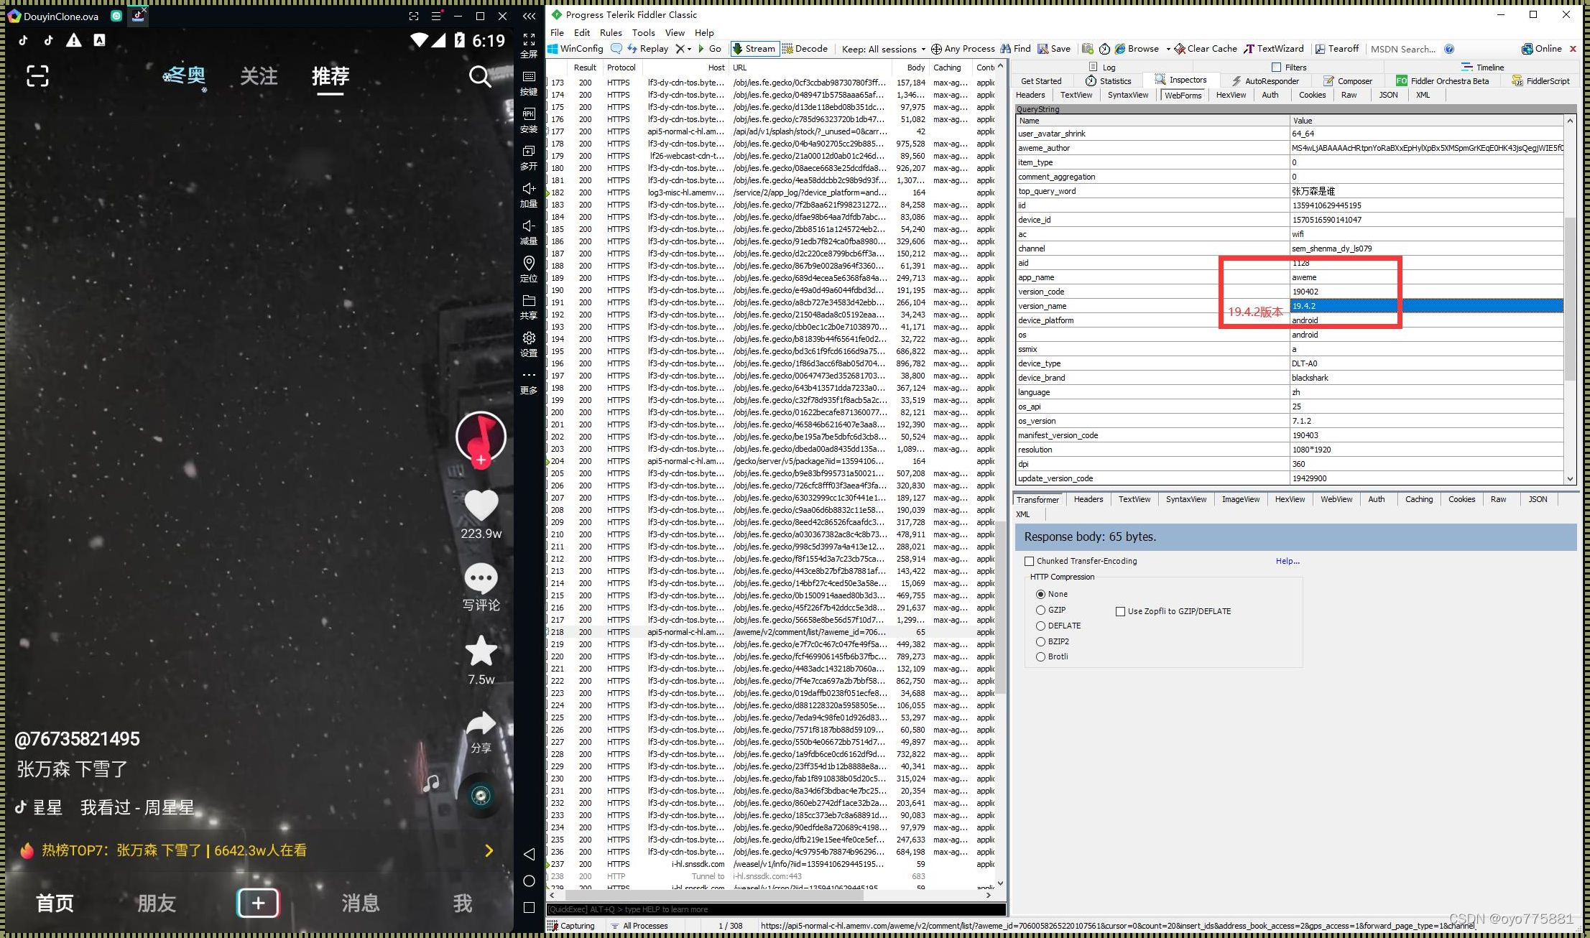Open the X remove sessions dropdown

(x=683, y=48)
